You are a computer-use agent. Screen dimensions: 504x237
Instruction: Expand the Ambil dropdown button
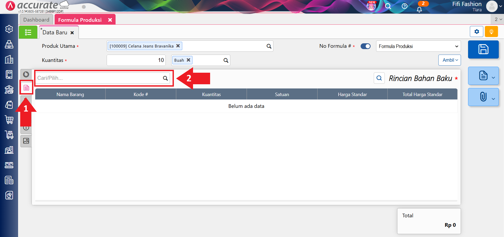click(x=449, y=60)
